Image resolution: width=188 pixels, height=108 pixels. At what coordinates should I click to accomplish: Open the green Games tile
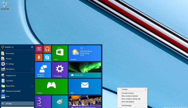tap(51, 87)
